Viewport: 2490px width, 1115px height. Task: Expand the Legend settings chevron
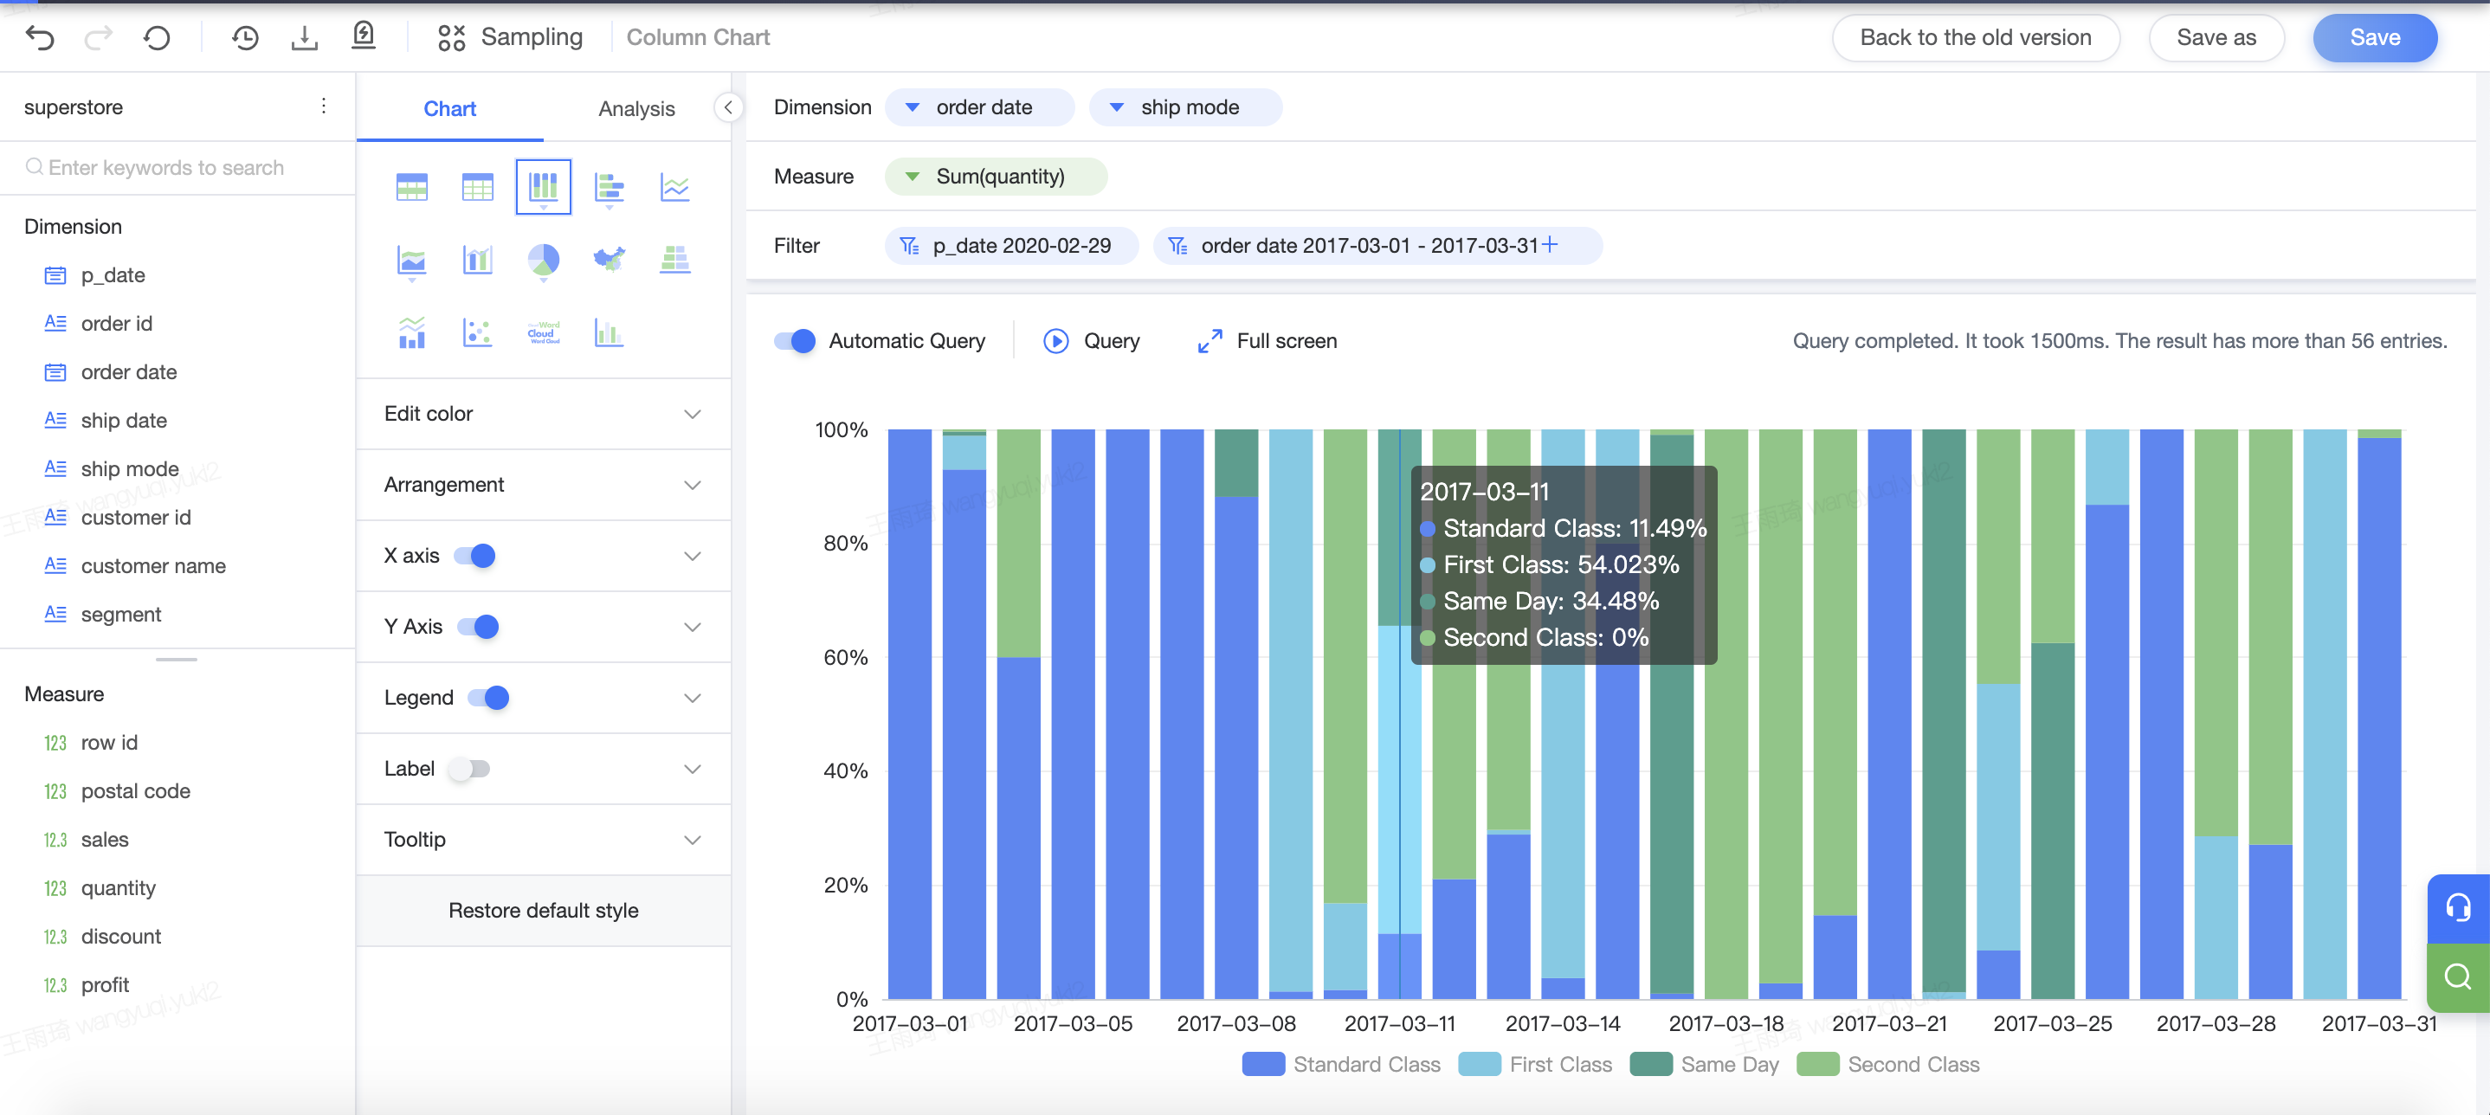pos(692,698)
